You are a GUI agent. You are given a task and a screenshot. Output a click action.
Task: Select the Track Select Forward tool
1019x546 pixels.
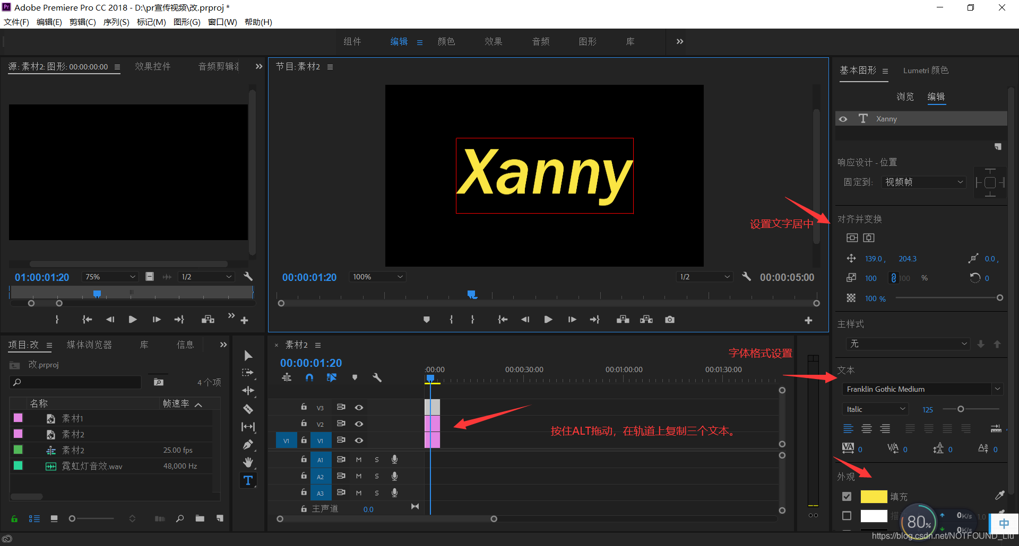pos(248,373)
